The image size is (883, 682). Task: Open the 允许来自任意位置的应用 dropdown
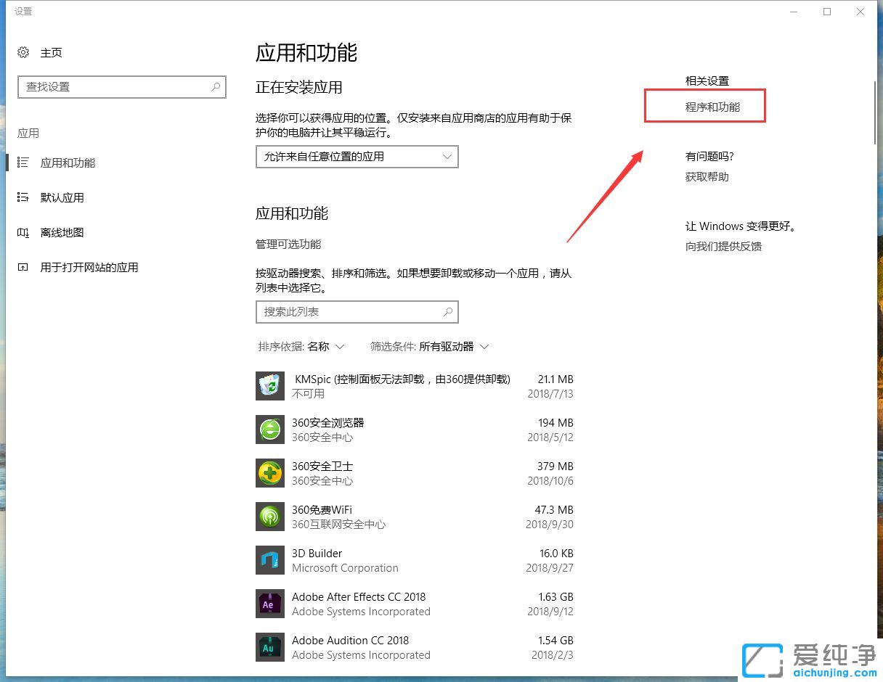357,157
